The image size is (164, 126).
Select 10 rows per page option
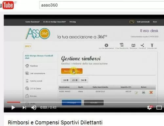(66, 80)
